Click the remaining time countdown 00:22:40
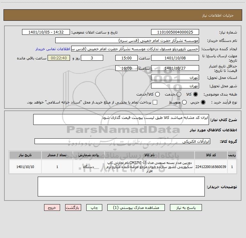Screen dimensions: 246x238 tap(59, 58)
